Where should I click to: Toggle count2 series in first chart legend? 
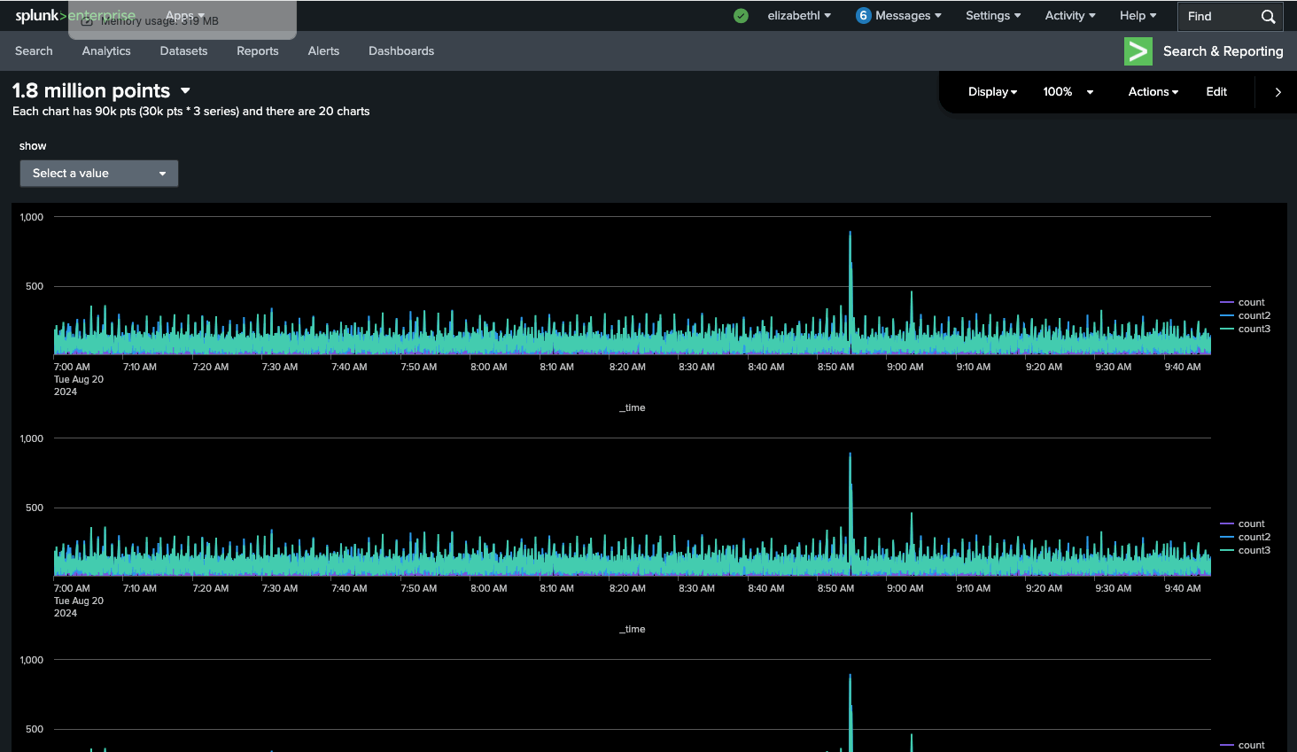point(1254,315)
